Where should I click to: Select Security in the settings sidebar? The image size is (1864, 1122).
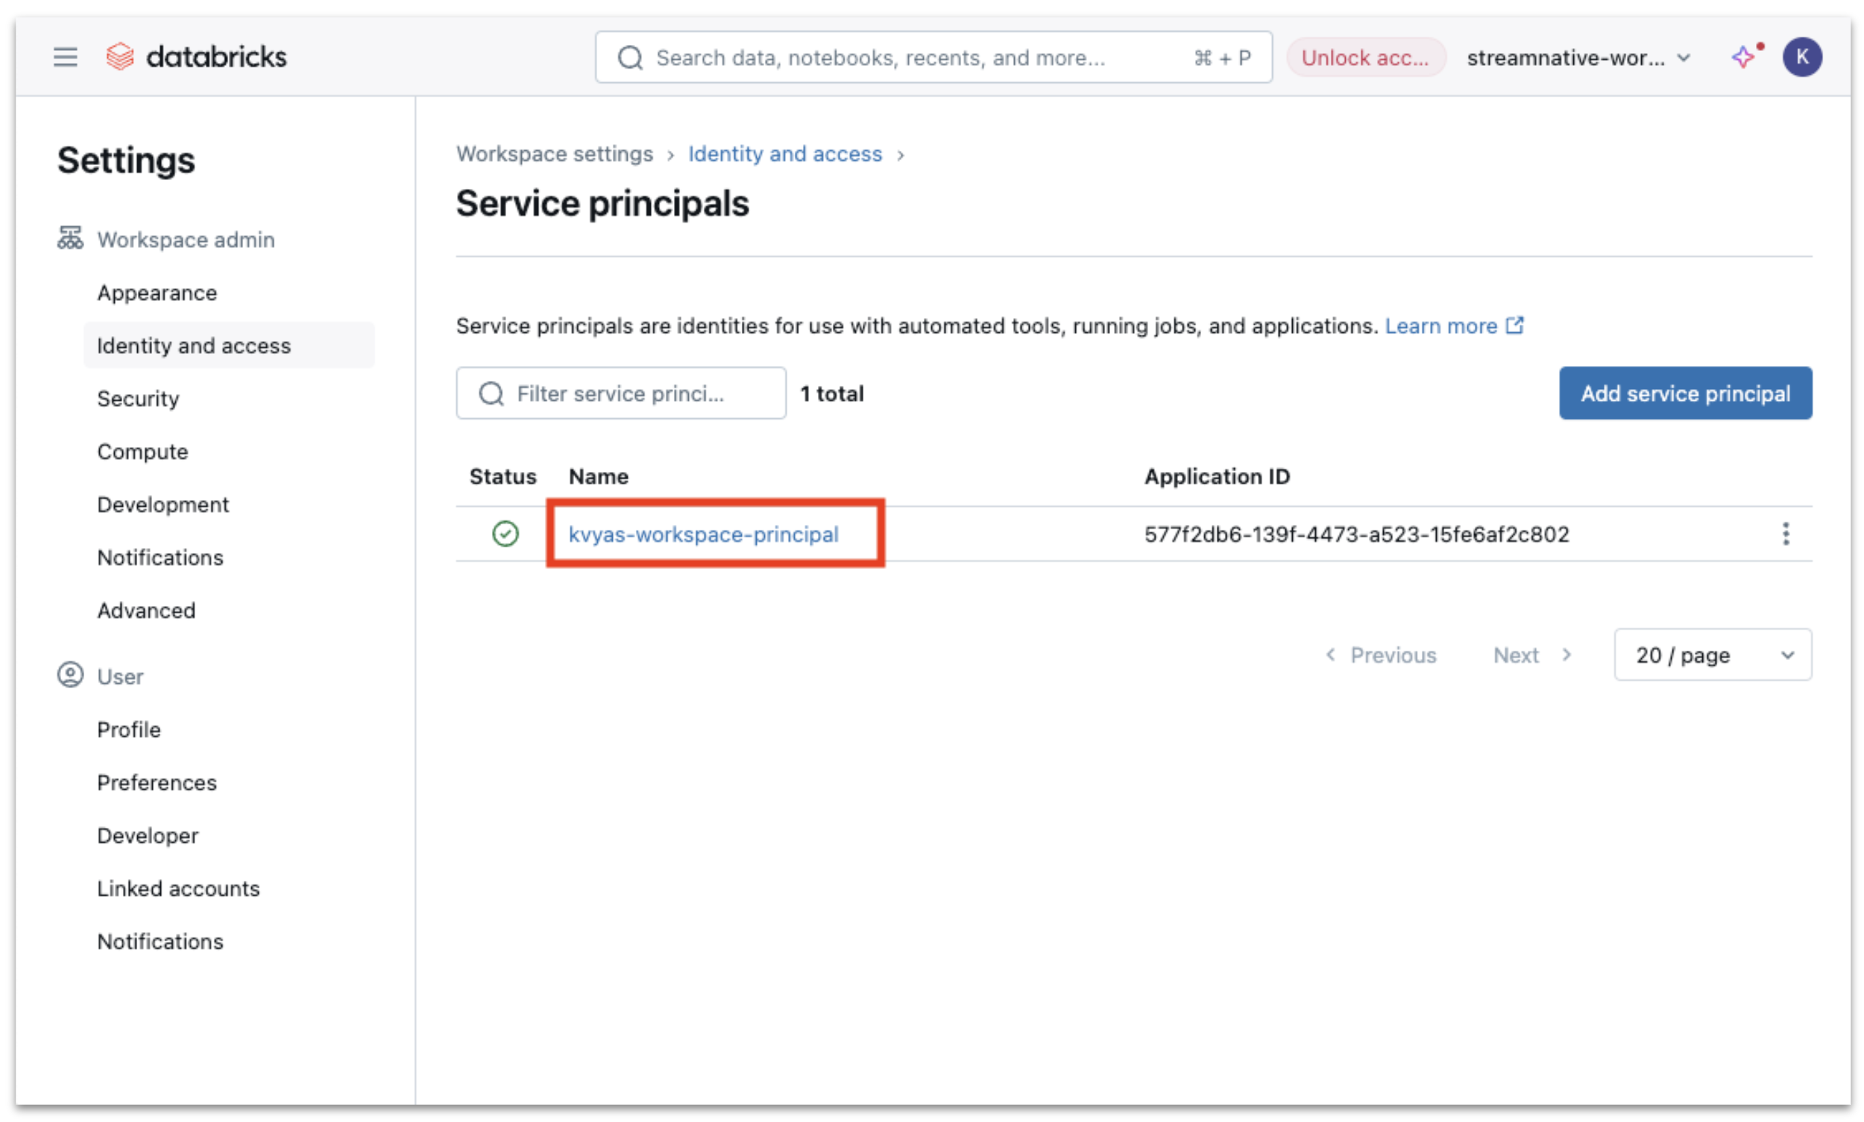138,399
